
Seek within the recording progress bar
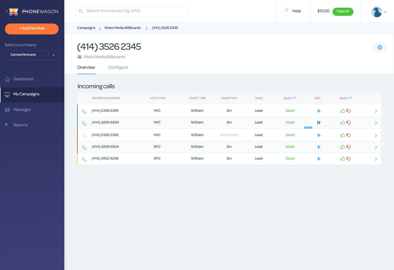point(318,128)
